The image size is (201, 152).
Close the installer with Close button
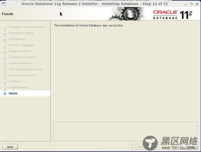(x=190, y=147)
